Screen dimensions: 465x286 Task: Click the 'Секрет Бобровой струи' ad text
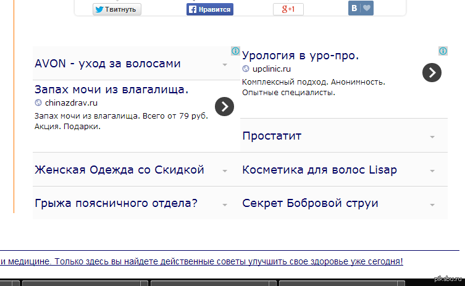point(310,203)
